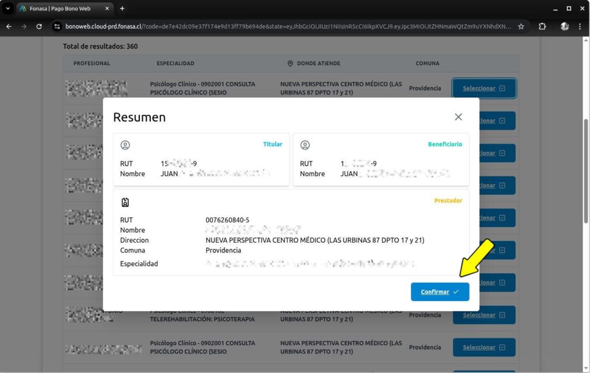The height and width of the screenshot is (373, 590).
Task: Click the Titular user profile icon
Action: click(x=125, y=145)
